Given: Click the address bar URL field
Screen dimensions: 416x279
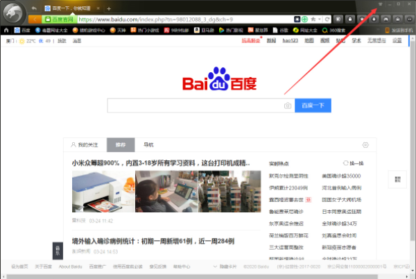Looking at the screenshot, I should 186,19.
